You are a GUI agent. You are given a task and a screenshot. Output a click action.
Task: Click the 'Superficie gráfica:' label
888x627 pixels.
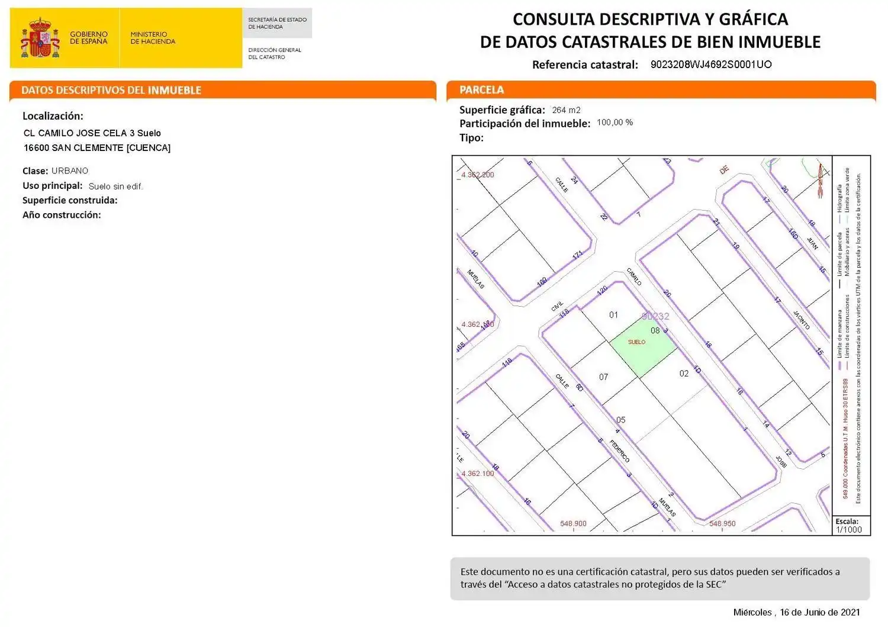click(x=502, y=110)
